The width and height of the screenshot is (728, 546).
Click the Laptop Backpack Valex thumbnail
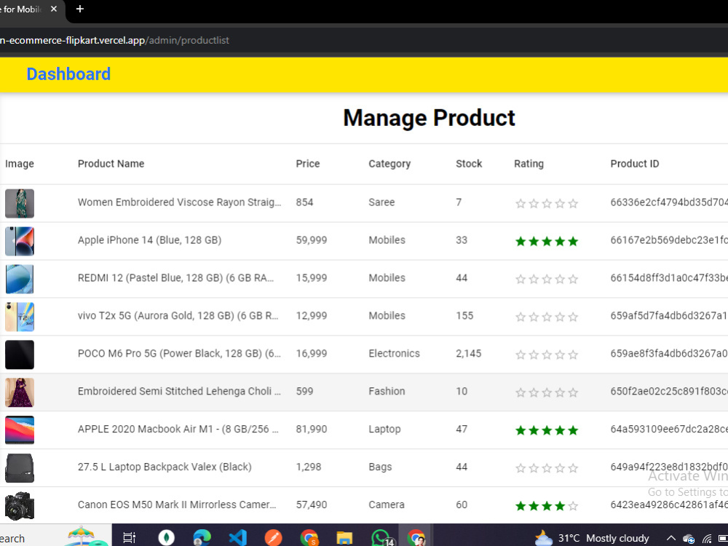pyautogui.click(x=20, y=468)
